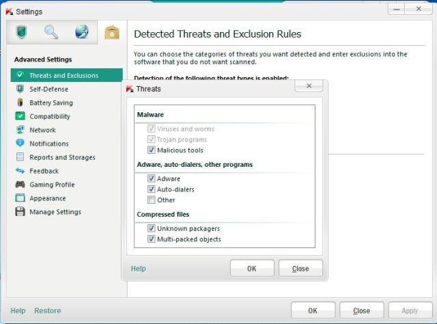Disable the Adware checkbox
Image resolution: width=437 pixels, height=324 pixels.
point(152,179)
